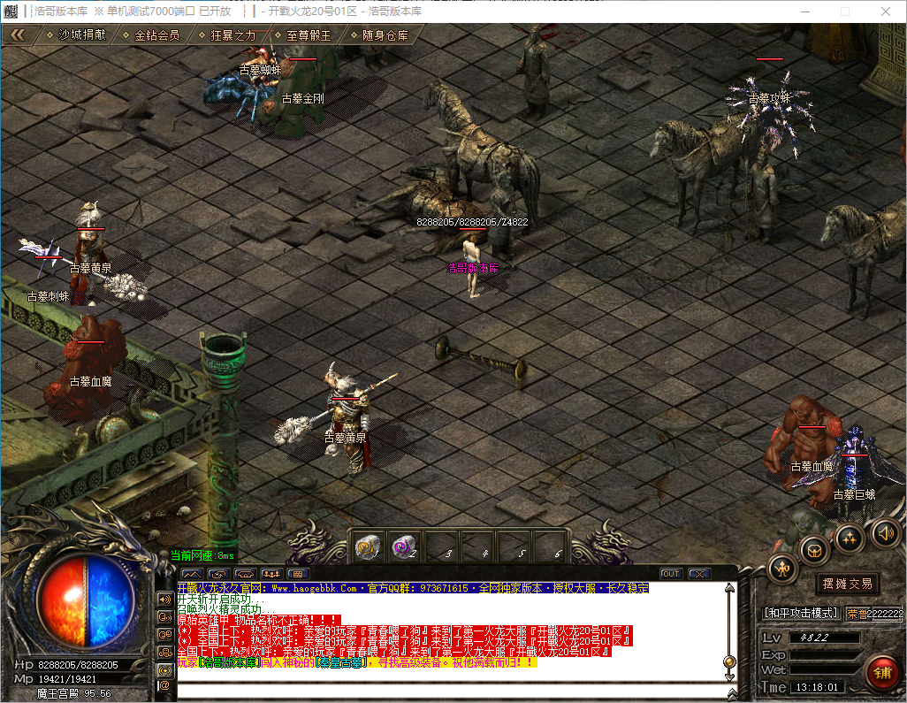Image resolution: width=907 pixels, height=703 pixels.
Task: Toggle the guild chat channel icon
Action: (x=165, y=634)
